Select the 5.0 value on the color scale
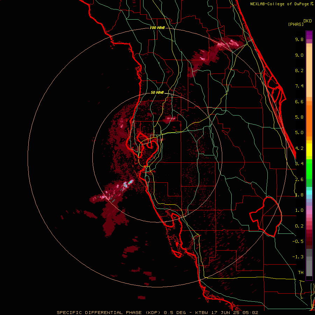The width and height of the screenshot is (315, 315). pos(299,133)
